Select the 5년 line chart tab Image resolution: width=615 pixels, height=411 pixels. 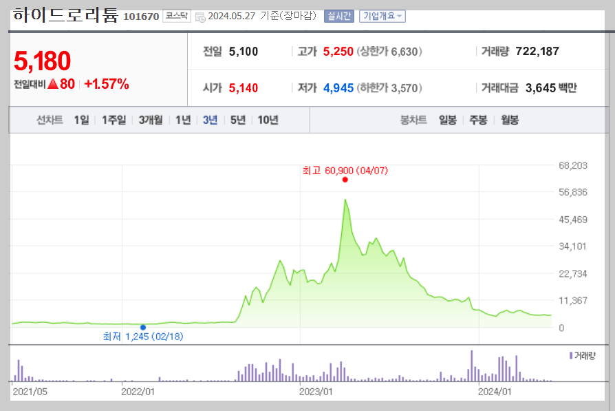pos(238,120)
